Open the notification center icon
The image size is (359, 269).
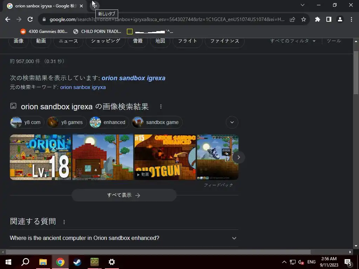coord(348,262)
